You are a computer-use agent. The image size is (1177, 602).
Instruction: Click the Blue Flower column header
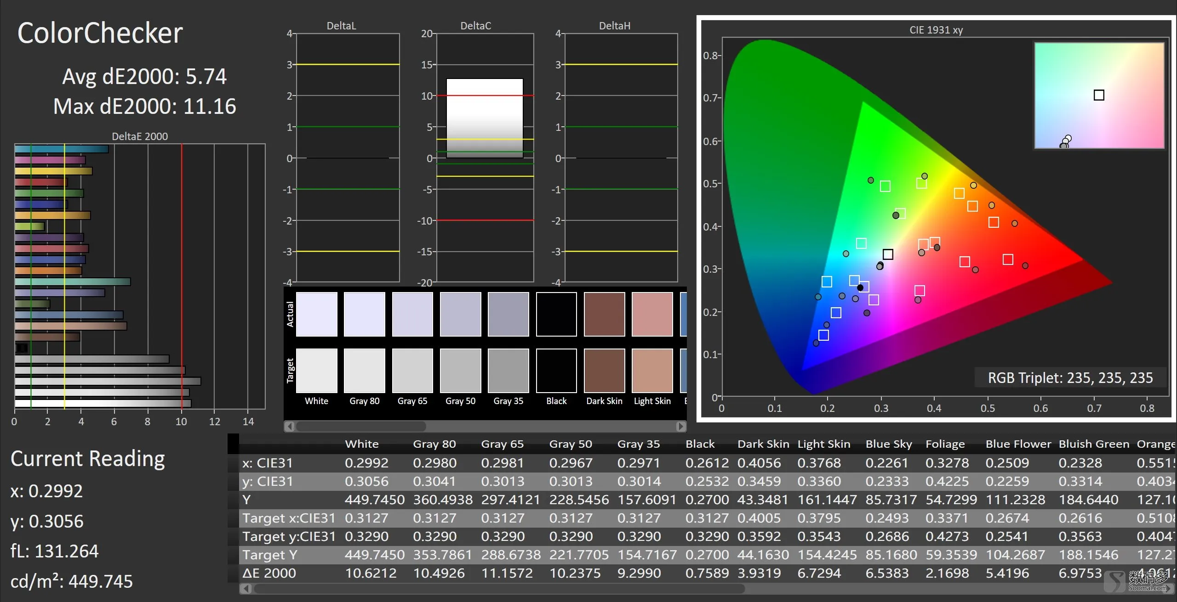[x=1018, y=444]
